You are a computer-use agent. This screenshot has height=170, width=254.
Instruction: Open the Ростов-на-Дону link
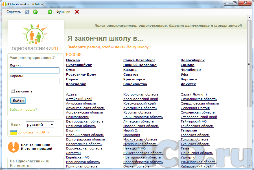pos(81,74)
